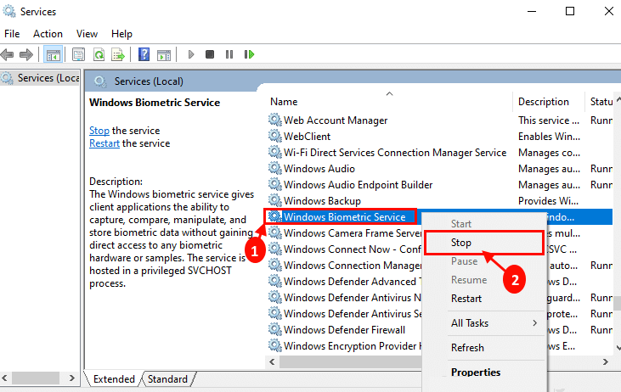Screen dimensions: 621x392
Task: Select the Windows Defender Firewall gear icon
Action: pyautogui.click(x=275, y=329)
